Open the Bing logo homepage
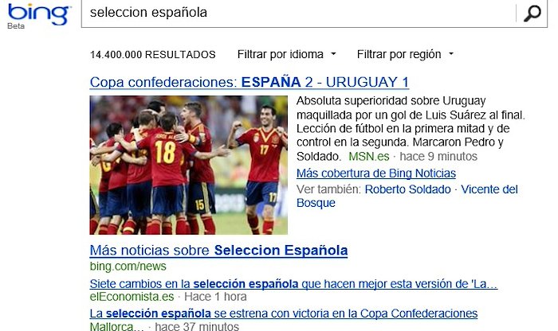Viewport: 558px width, 331px height. click(39, 14)
